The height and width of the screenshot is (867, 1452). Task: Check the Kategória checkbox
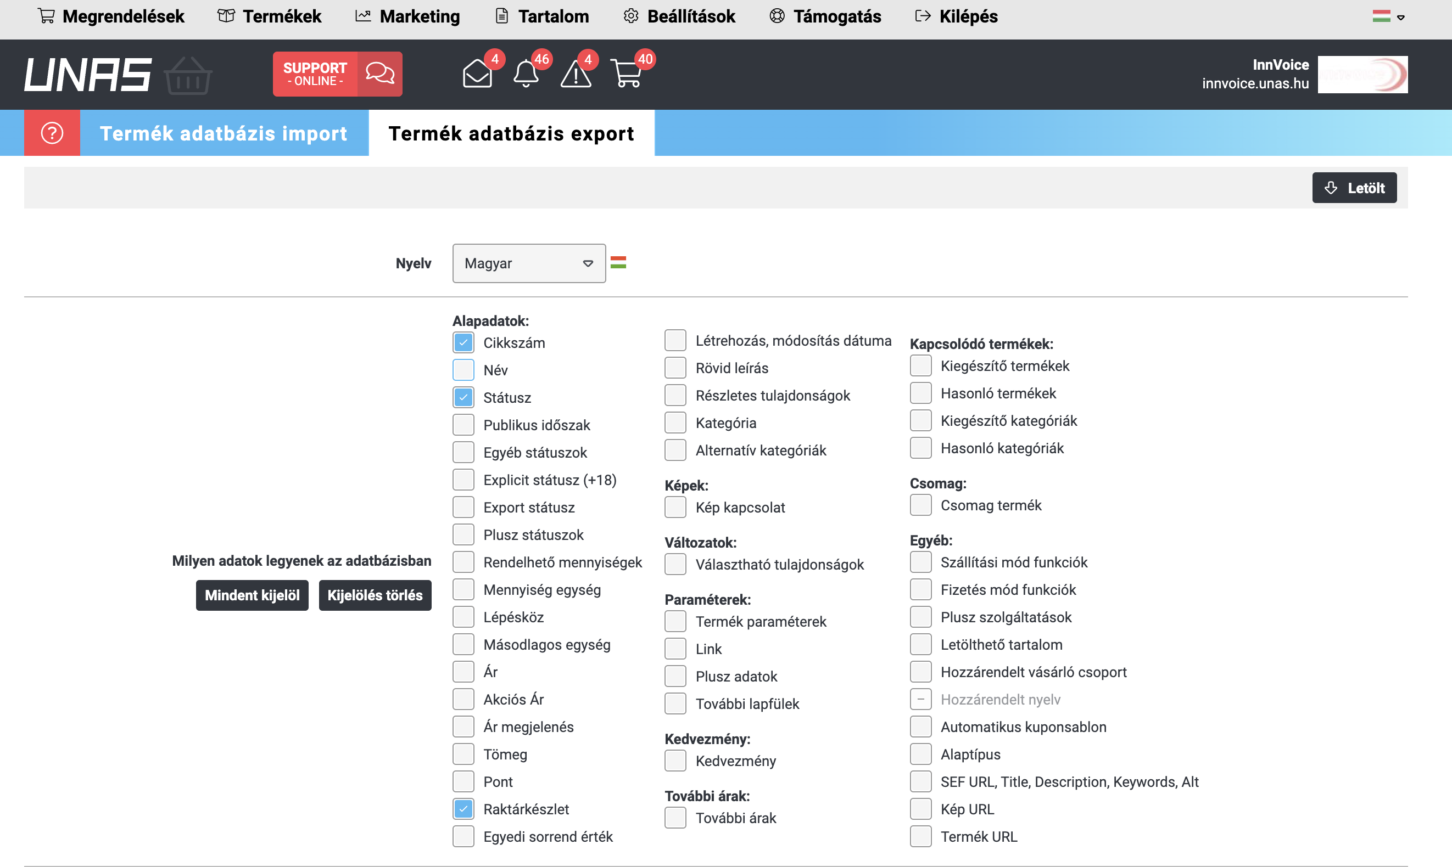(675, 423)
